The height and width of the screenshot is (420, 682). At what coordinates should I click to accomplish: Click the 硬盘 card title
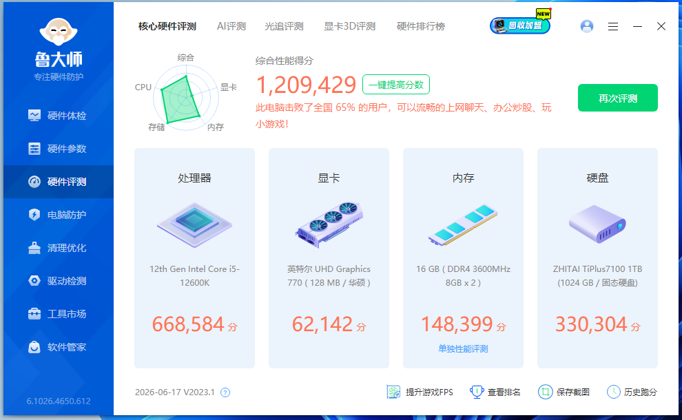597,178
